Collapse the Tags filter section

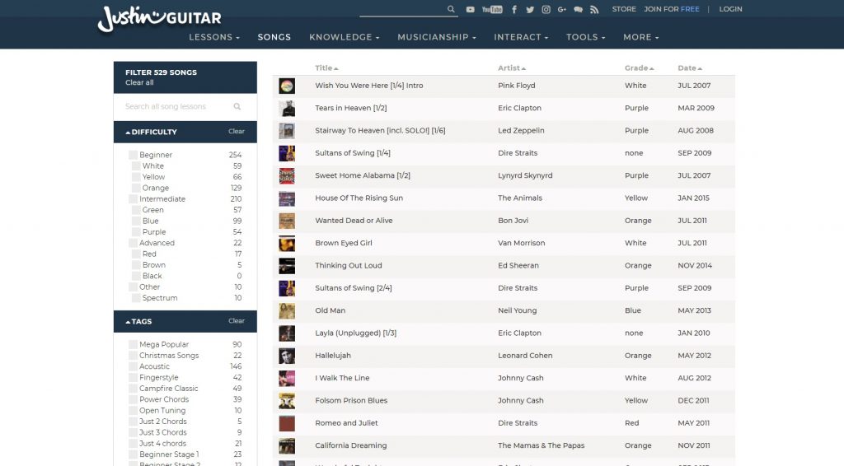[138, 322]
